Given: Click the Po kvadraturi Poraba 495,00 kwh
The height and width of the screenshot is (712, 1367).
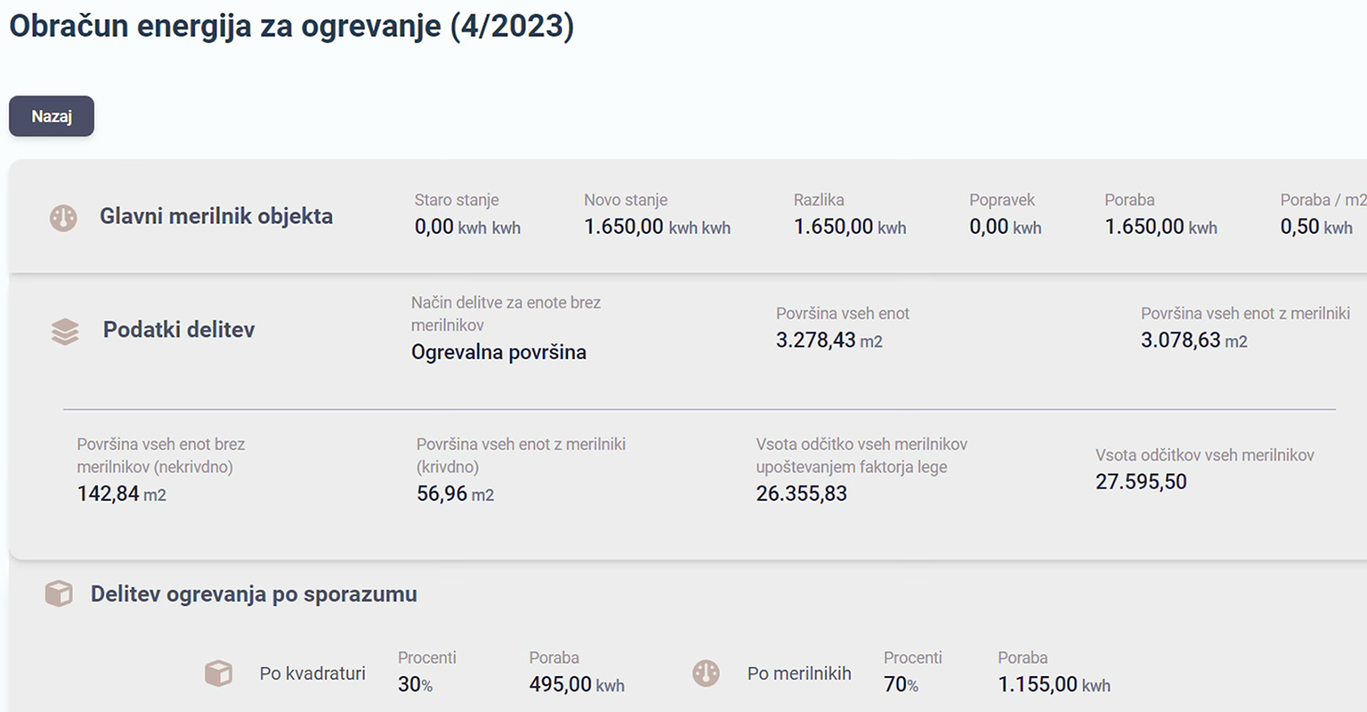Looking at the screenshot, I should [x=576, y=684].
